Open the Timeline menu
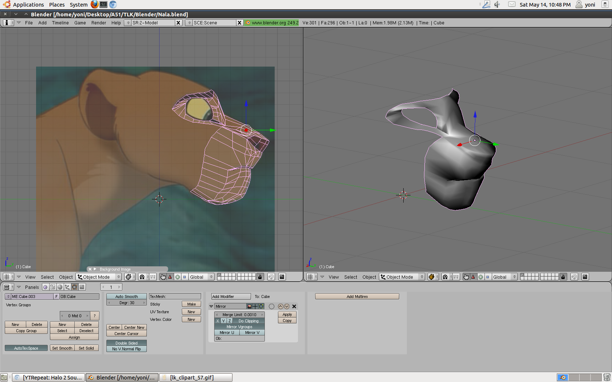The width and height of the screenshot is (612, 382). pyautogui.click(x=60, y=23)
